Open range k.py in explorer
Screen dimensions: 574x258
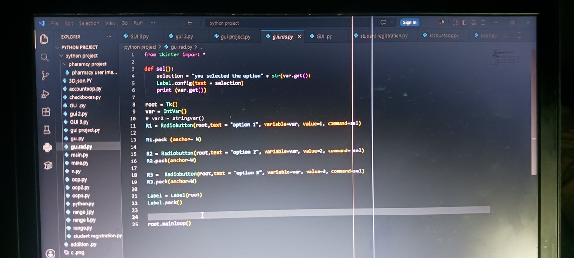tap(84, 220)
